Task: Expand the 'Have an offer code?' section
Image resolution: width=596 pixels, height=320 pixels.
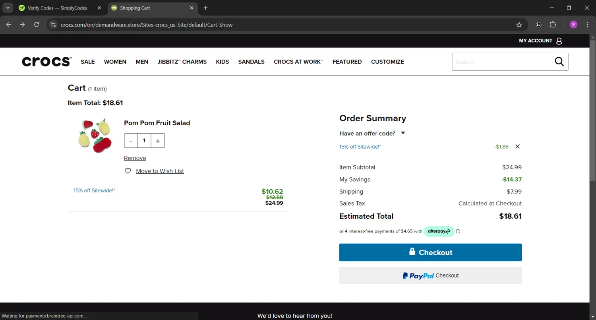Action: coord(372,134)
